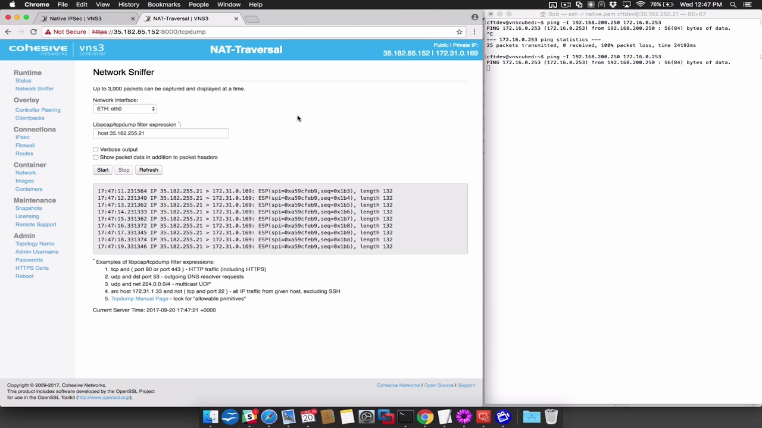Open System Preferences from dock
Screen dimensions: 762x428
[366, 417]
